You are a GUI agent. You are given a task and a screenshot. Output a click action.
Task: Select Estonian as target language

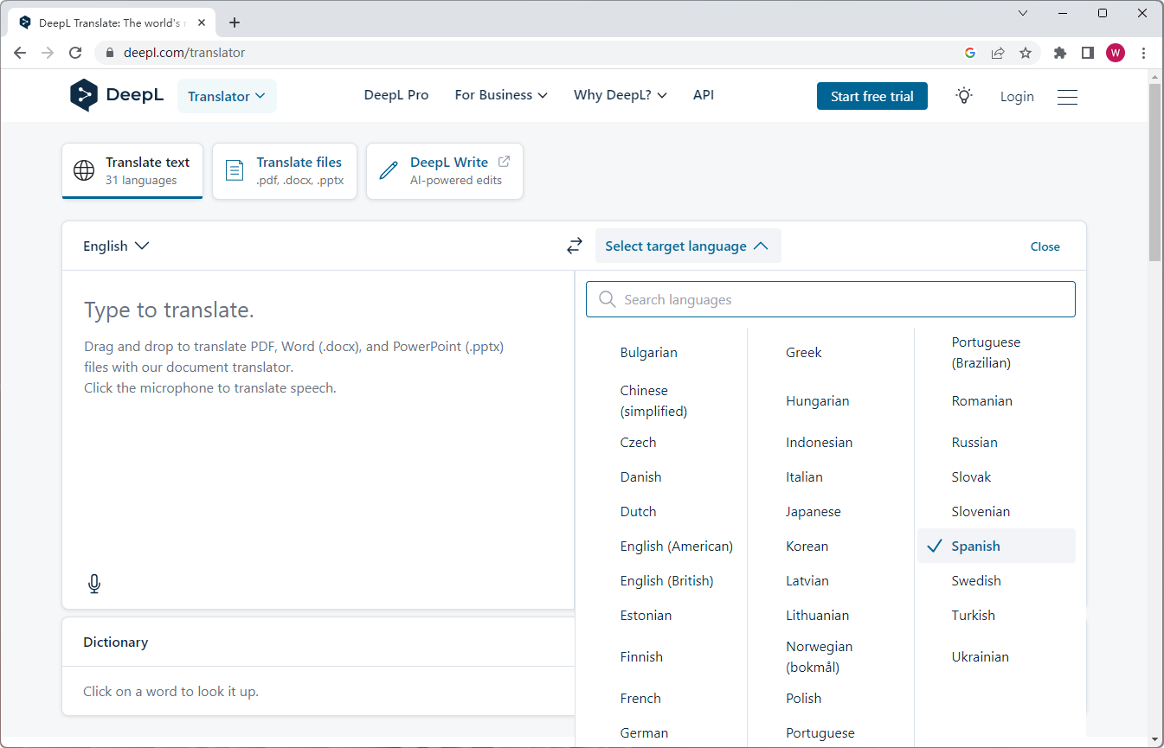646,616
